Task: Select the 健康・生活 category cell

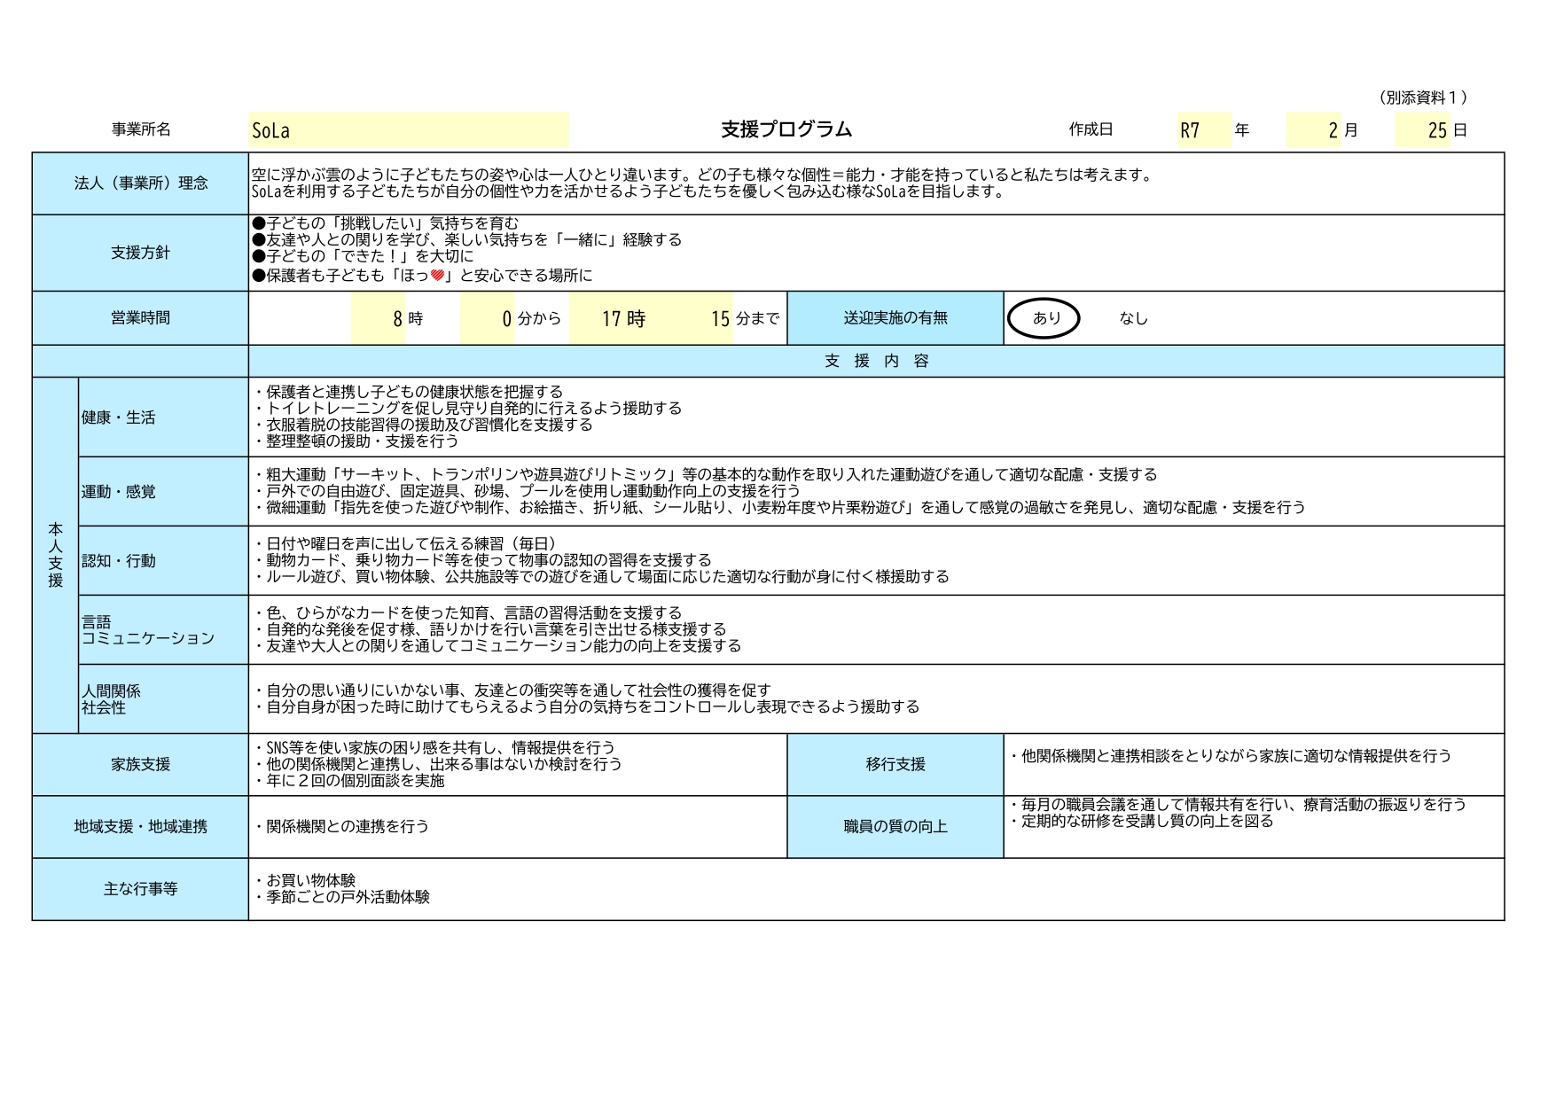Action: (163, 417)
